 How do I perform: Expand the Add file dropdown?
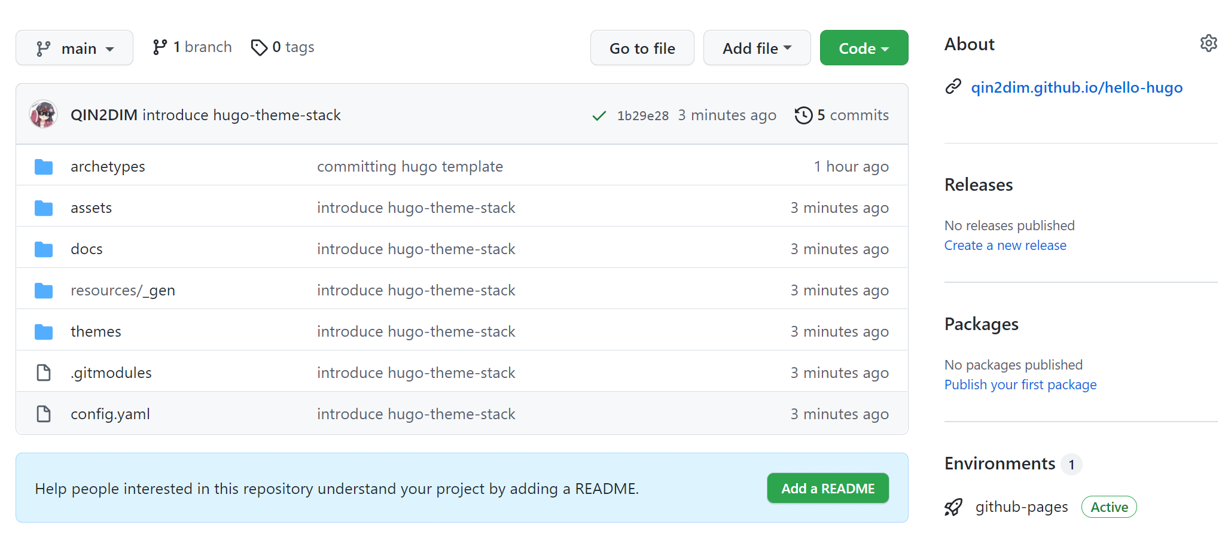tap(757, 48)
